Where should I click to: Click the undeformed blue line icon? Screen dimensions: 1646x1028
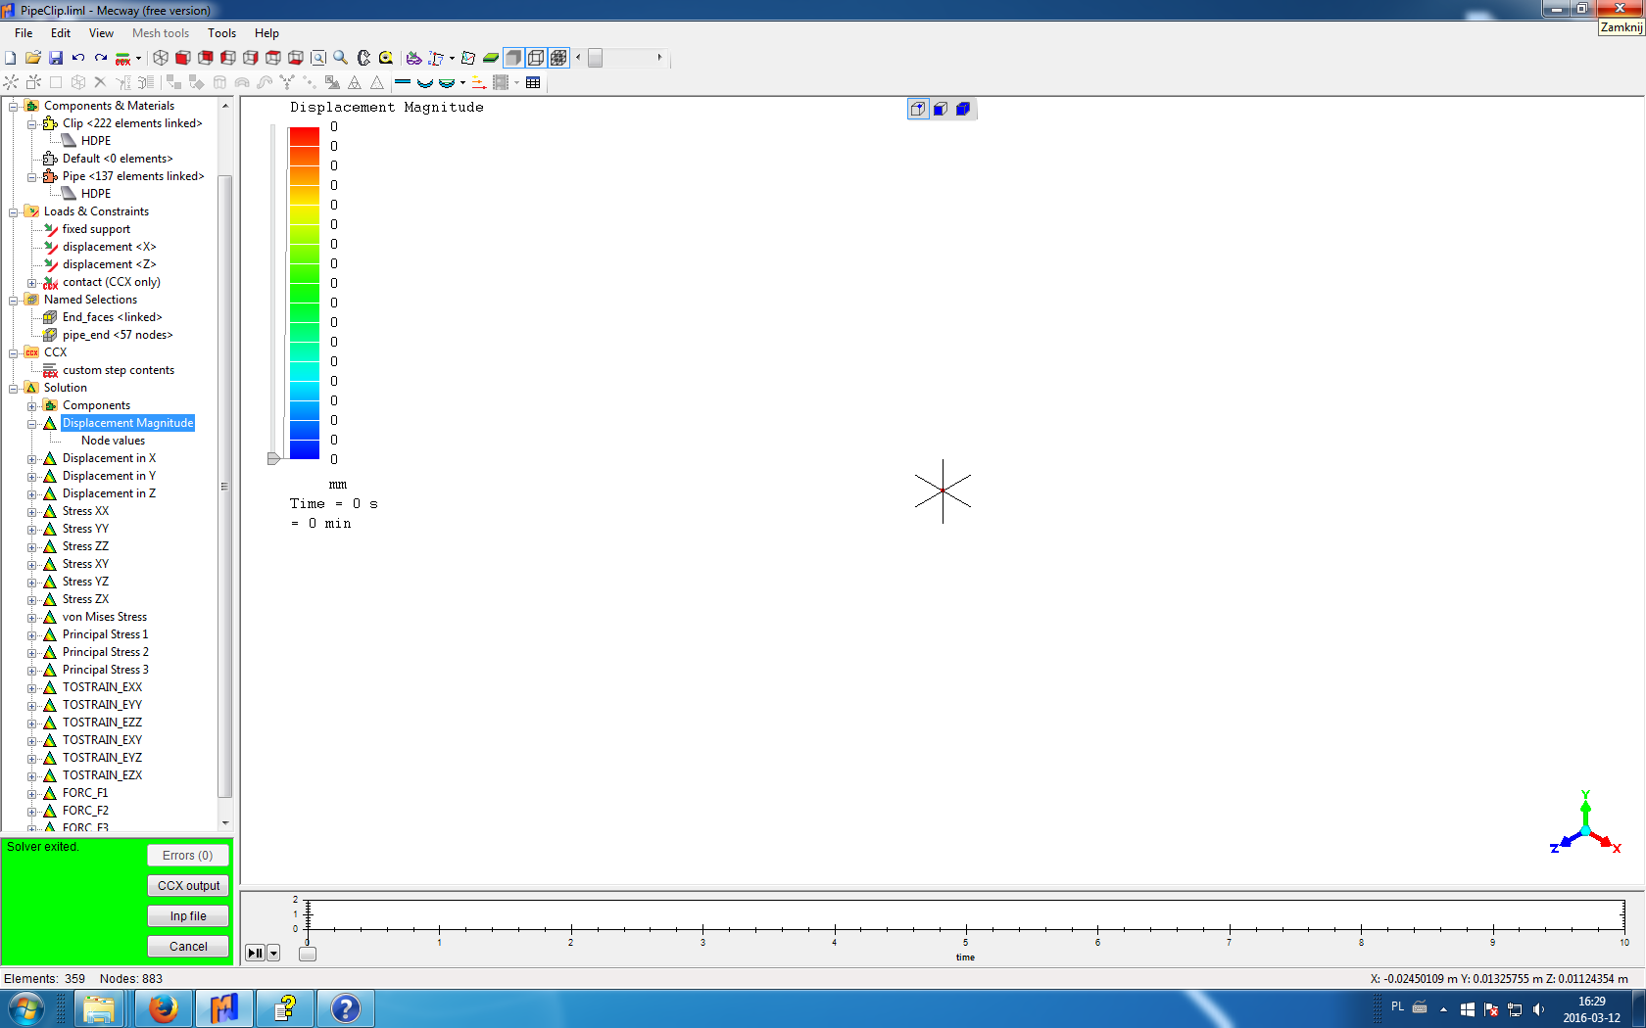pyautogui.click(x=403, y=82)
